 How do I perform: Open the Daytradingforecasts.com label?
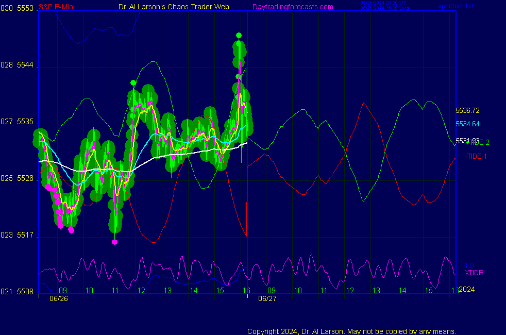point(293,7)
